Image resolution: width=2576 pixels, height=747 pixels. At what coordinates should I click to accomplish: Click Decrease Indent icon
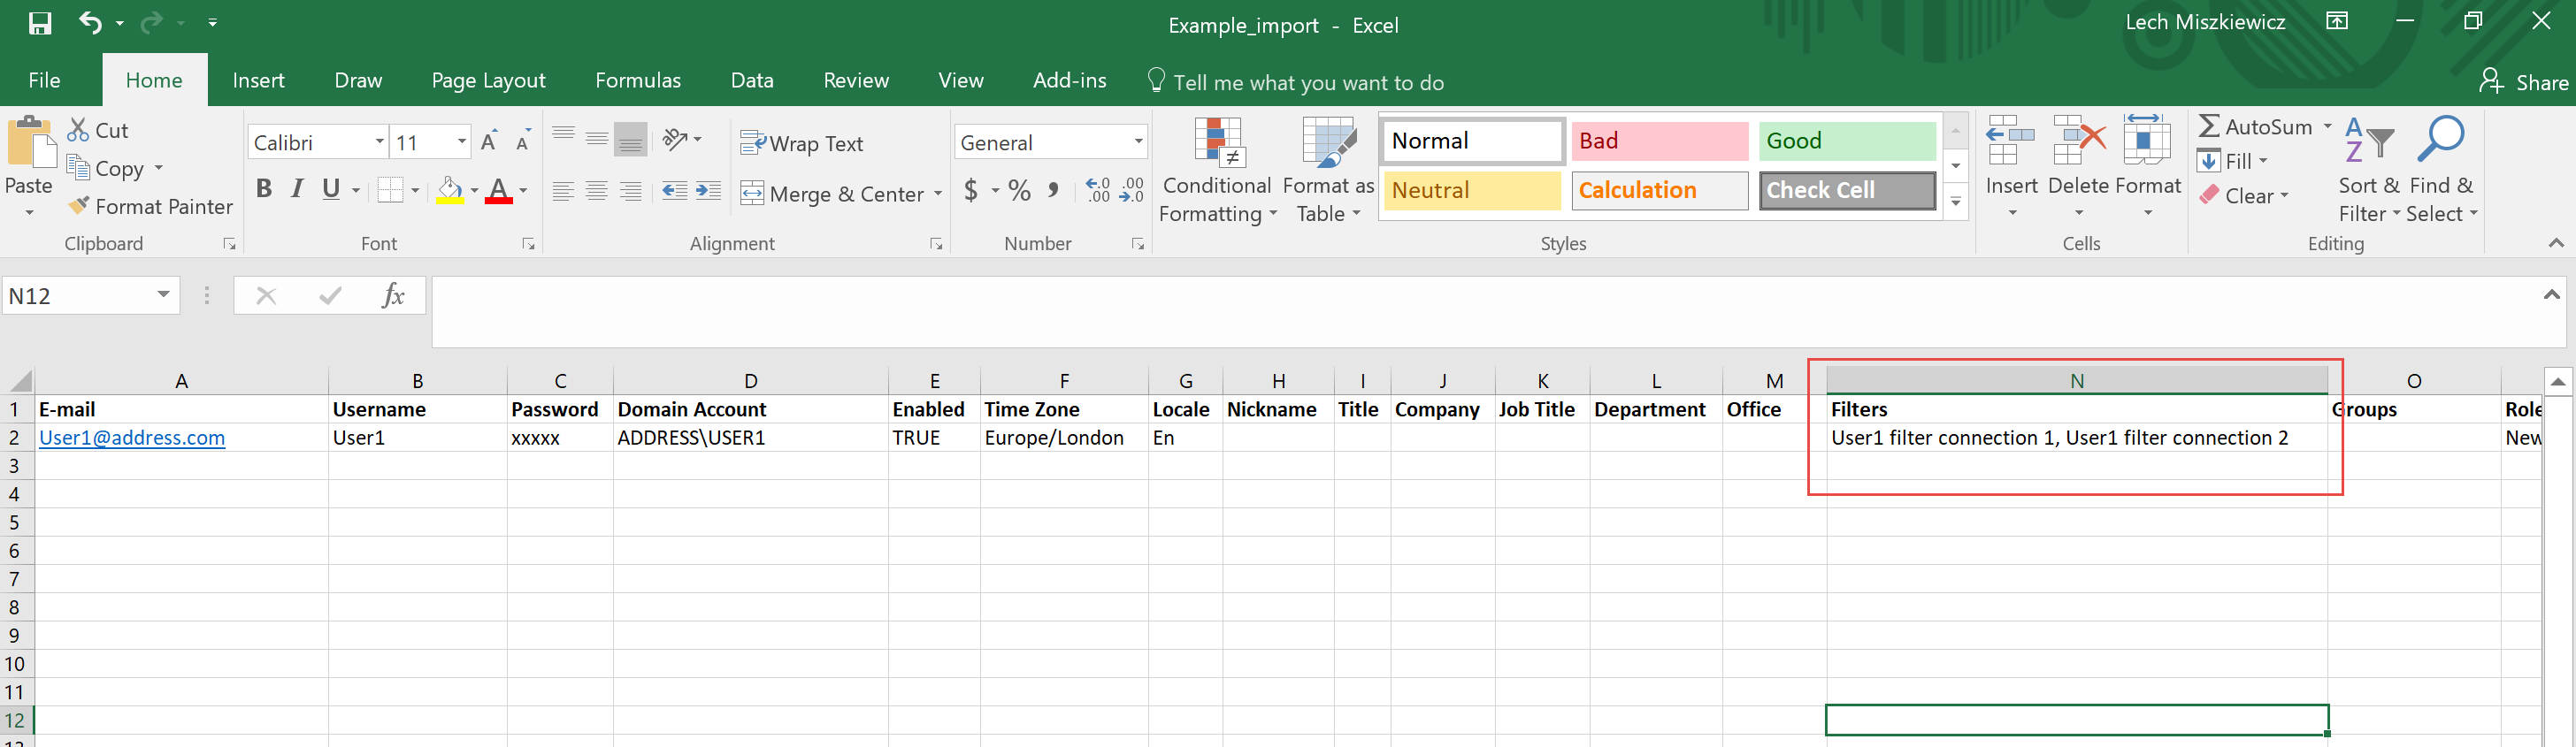pos(674,191)
